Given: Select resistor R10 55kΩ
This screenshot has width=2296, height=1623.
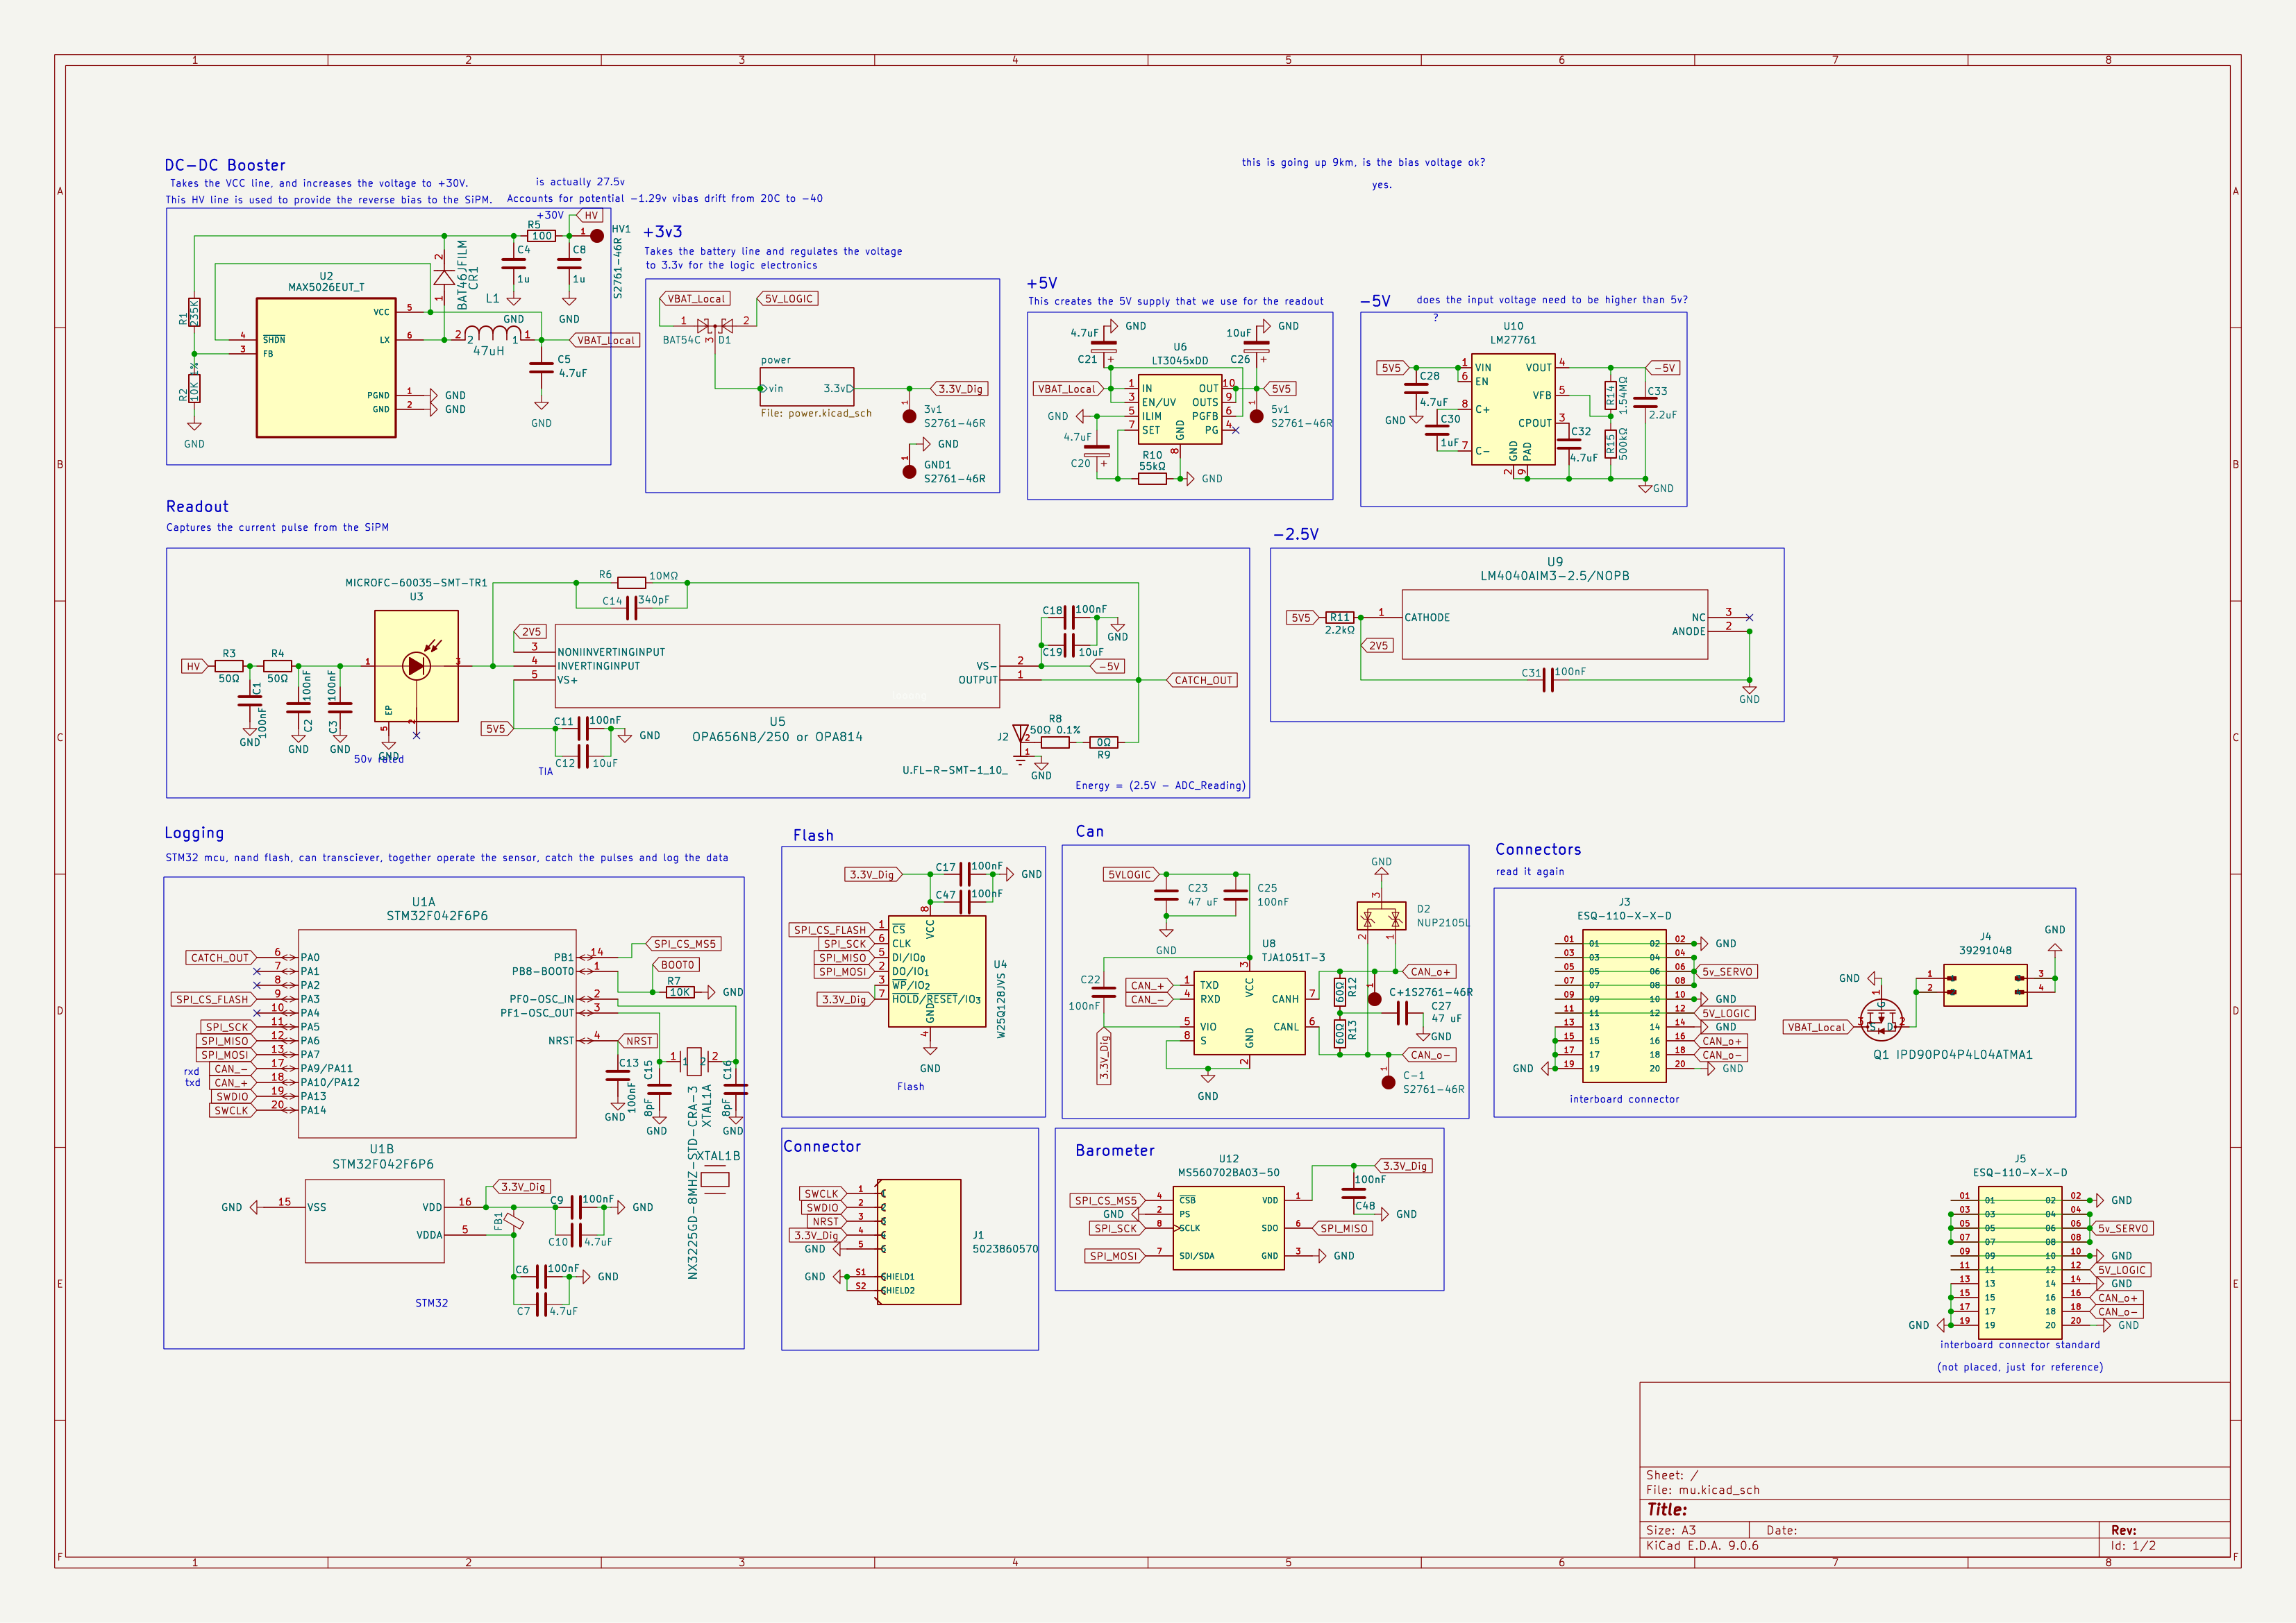Looking at the screenshot, I should 1152,479.
